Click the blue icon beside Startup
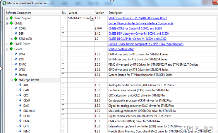 16,75
